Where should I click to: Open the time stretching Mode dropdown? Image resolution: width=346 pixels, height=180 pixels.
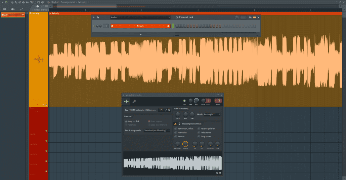pyautogui.click(x=212, y=114)
